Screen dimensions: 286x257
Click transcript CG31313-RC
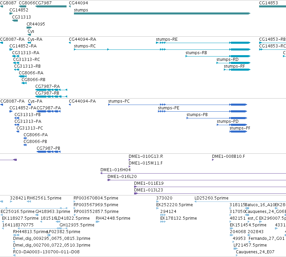[16, 63]
